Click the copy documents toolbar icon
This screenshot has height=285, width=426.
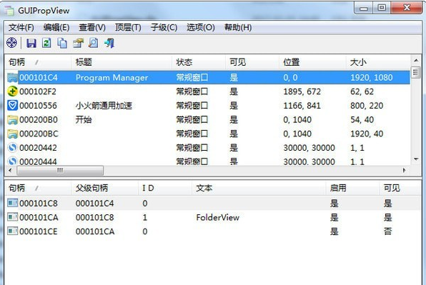click(x=62, y=43)
